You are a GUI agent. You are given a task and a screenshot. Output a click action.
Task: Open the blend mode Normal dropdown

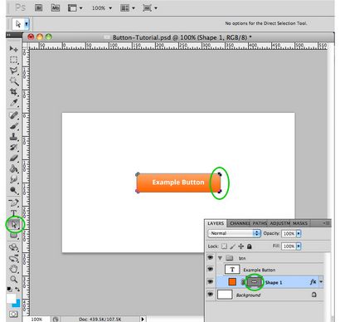pos(234,233)
